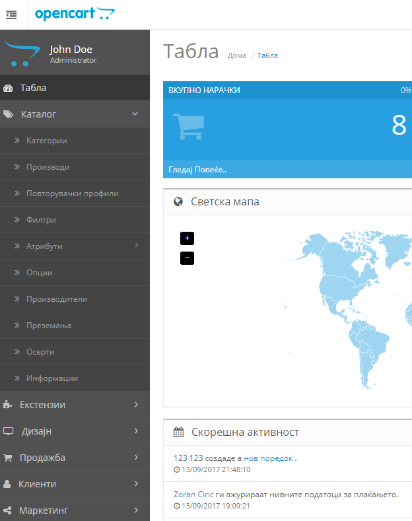The image size is (412, 521).
Task: Click the Дома breadcrumb link
Action: (x=237, y=55)
